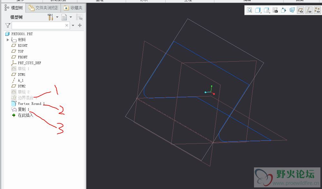The image size is (322, 189).
Task: Toggle datum point display
Action: tap(317, 10)
